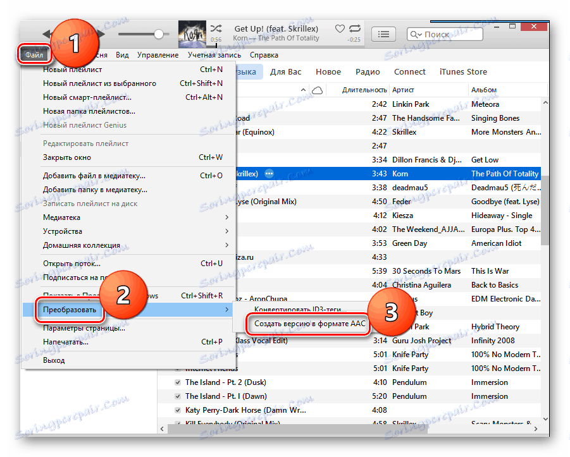Sort by the Длительность column header
The width and height of the screenshot is (570, 457).
click(x=364, y=90)
